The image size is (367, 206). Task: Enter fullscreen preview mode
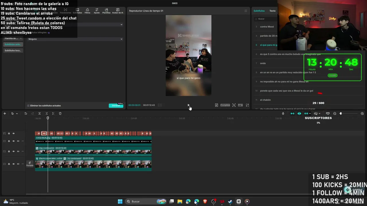(x=247, y=105)
